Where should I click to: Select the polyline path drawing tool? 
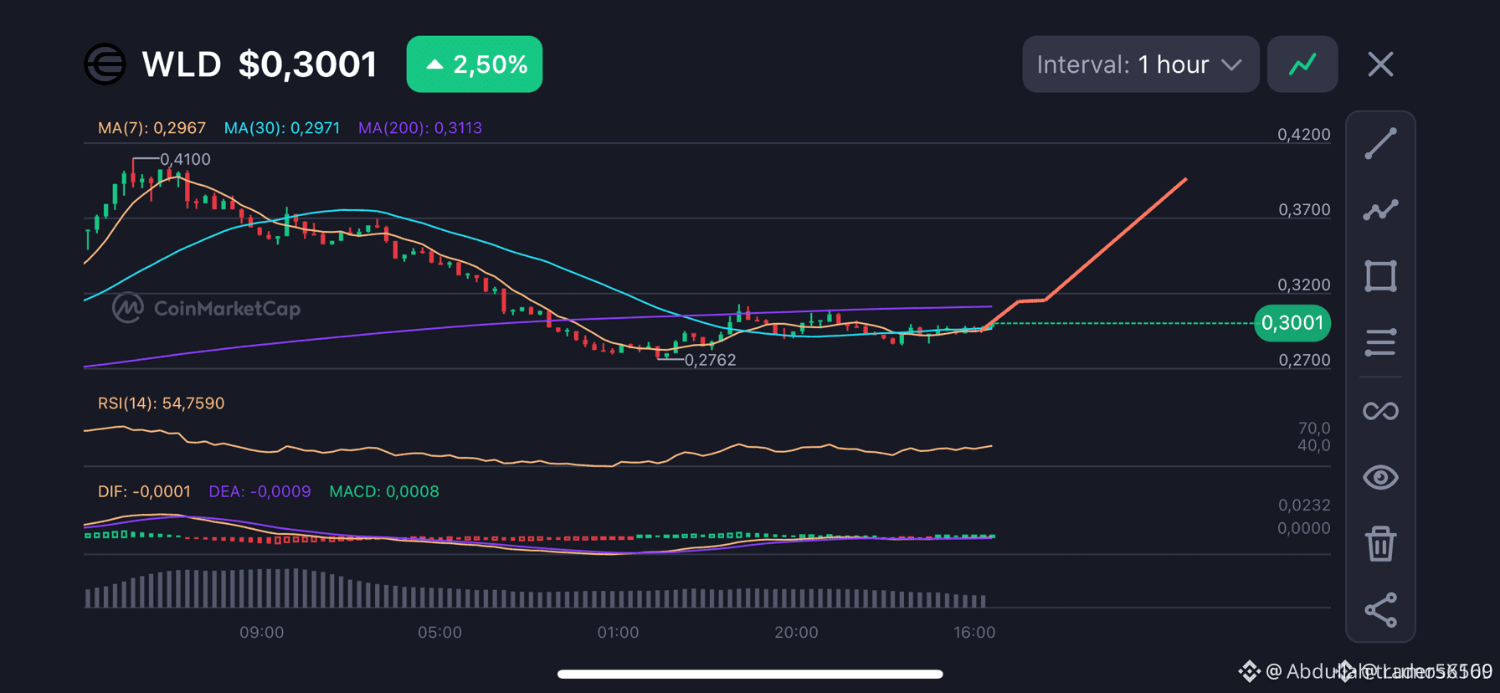point(1380,210)
